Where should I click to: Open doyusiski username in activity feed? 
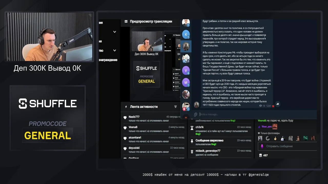134,148
